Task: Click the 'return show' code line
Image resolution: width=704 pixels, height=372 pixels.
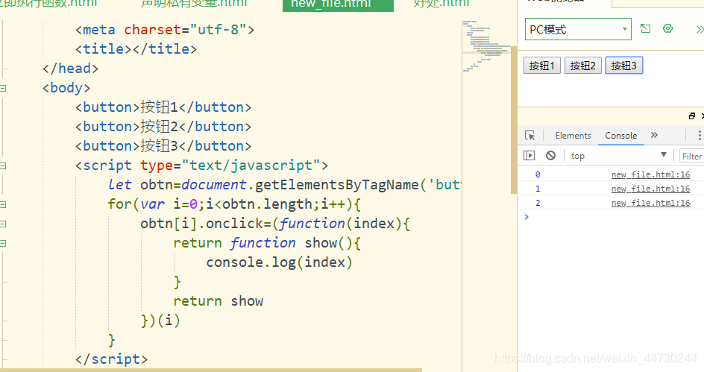Action: [x=219, y=301]
